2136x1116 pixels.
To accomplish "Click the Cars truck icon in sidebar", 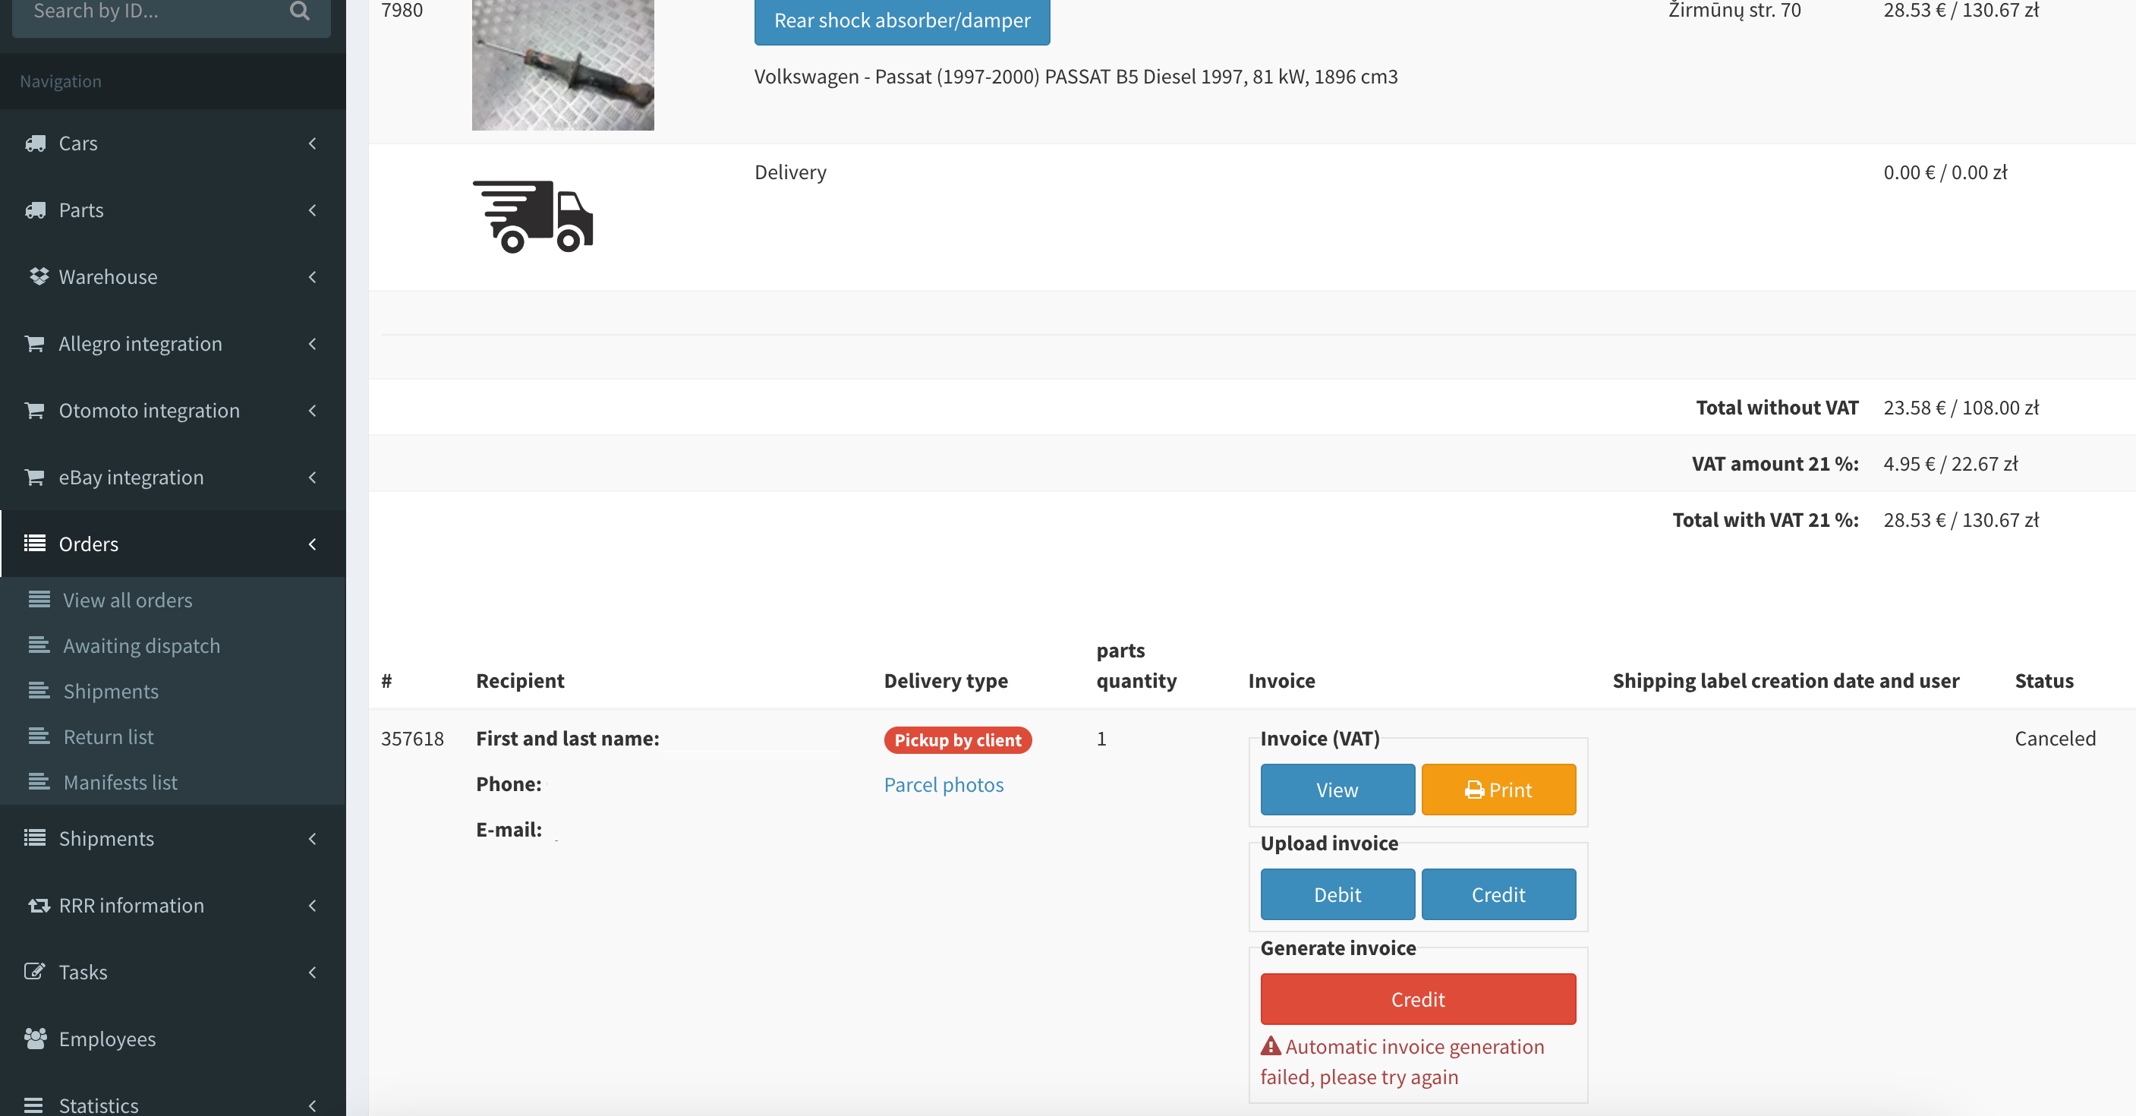I will click(x=35, y=143).
